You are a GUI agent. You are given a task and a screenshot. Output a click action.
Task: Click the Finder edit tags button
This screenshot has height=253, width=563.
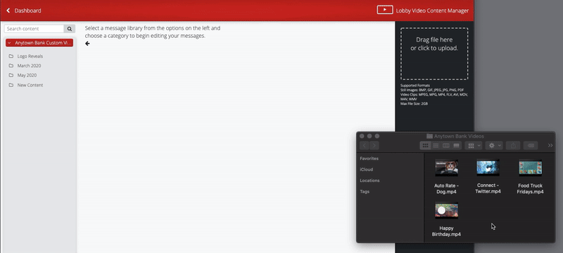(531, 145)
